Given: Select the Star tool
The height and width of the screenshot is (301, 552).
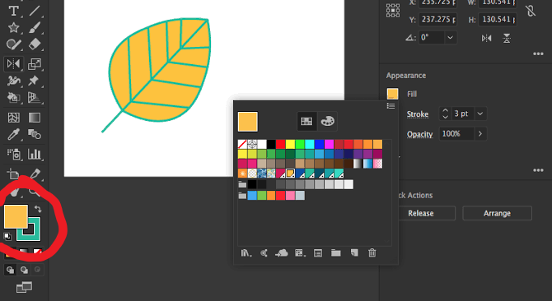Looking at the screenshot, I should (13, 27).
